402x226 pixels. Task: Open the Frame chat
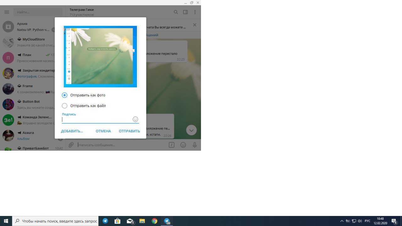33,89
